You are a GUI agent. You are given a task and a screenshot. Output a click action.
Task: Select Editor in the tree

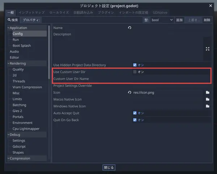tap(14, 58)
